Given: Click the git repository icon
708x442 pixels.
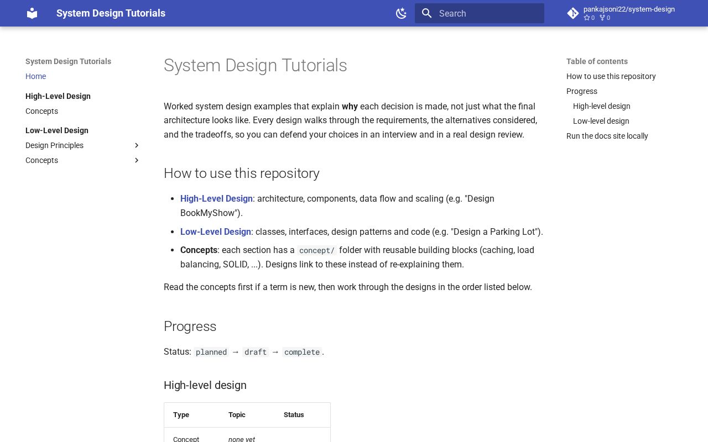Looking at the screenshot, I should coord(573,13).
